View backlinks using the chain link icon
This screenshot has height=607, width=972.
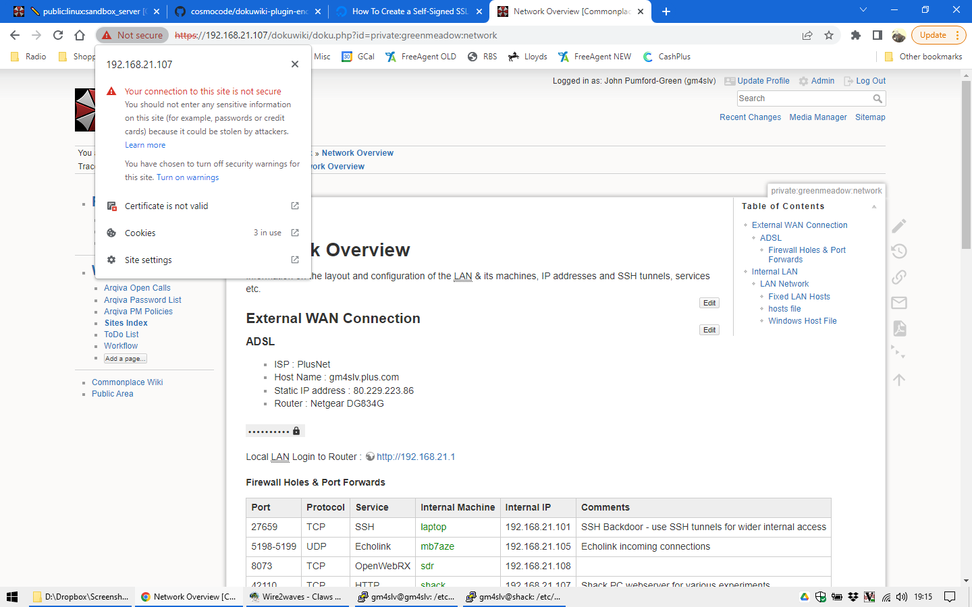coord(898,277)
